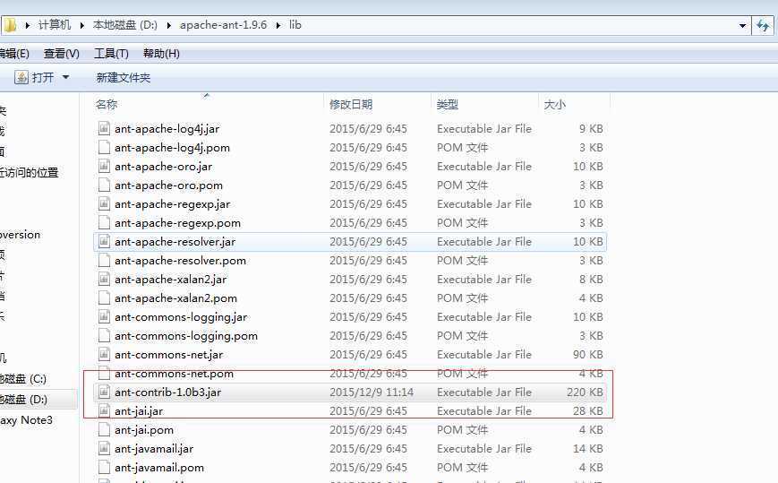This screenshot has width=778, height=483.
Task: Click the ant-commons-net.jar file icon
Action: click(104, 355)
